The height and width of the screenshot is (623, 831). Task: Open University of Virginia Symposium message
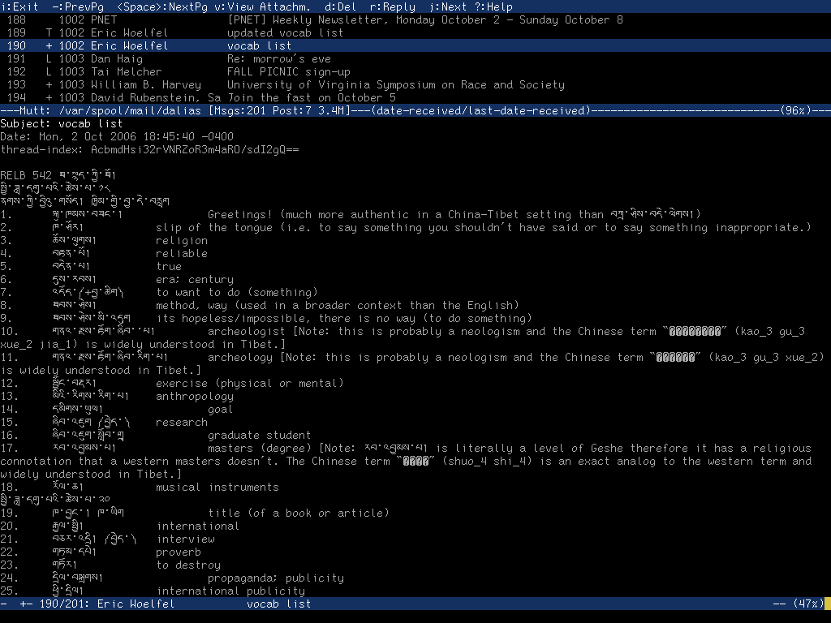pyautogui.click(x=395, y=84)
